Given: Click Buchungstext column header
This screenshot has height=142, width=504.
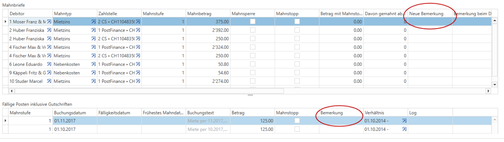Looking at the screenshot, I should 208,113.
